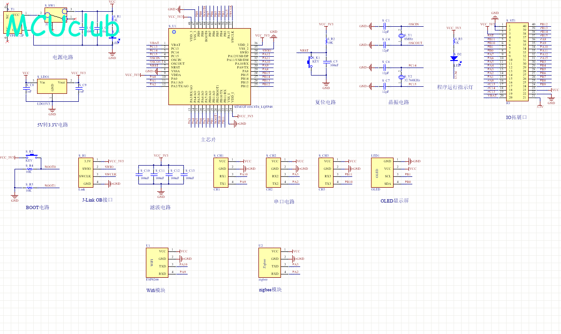
Task: Select capacitor S_C5 100nF in reset circuit
Action: pyautogui.click(x=326, y=62)
